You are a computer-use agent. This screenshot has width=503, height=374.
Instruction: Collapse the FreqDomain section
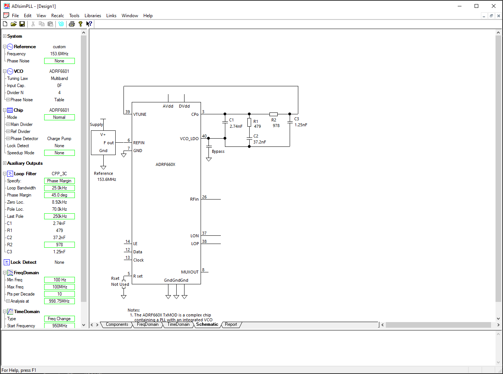tap(4, 273)
